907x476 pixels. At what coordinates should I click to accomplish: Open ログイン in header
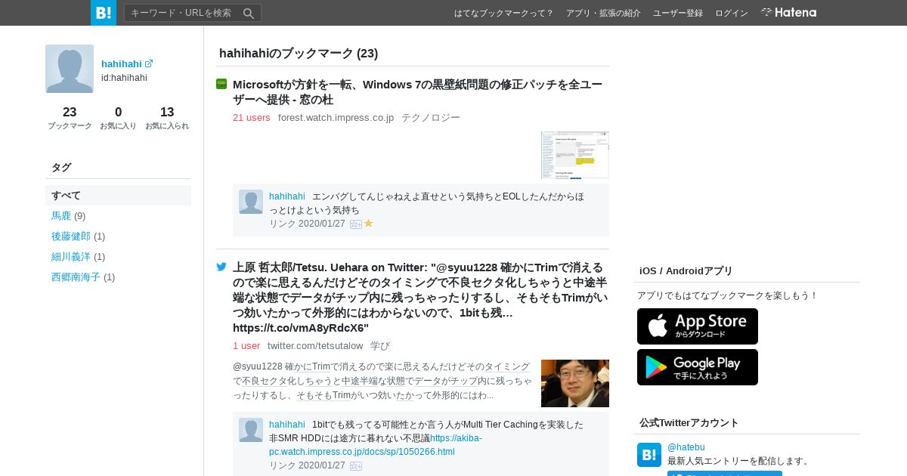click(732, 13)
